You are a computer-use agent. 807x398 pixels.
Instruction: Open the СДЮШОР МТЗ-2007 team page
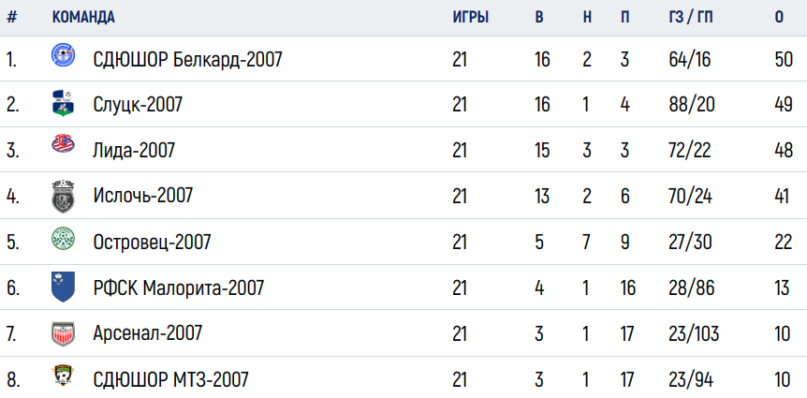pyautogui.click(x=171, y=380)
